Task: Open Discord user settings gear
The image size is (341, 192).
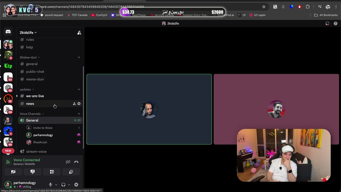Action: tap(76, 185)
